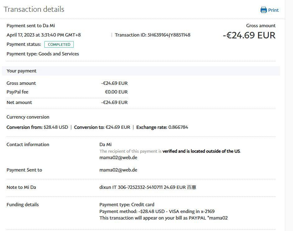This screenshot has height=231, width=293.
Task: Select the Transaction ID 5H639164JY8851148
Action: coord(169,35)
